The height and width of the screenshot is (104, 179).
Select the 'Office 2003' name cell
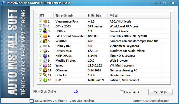63,26
